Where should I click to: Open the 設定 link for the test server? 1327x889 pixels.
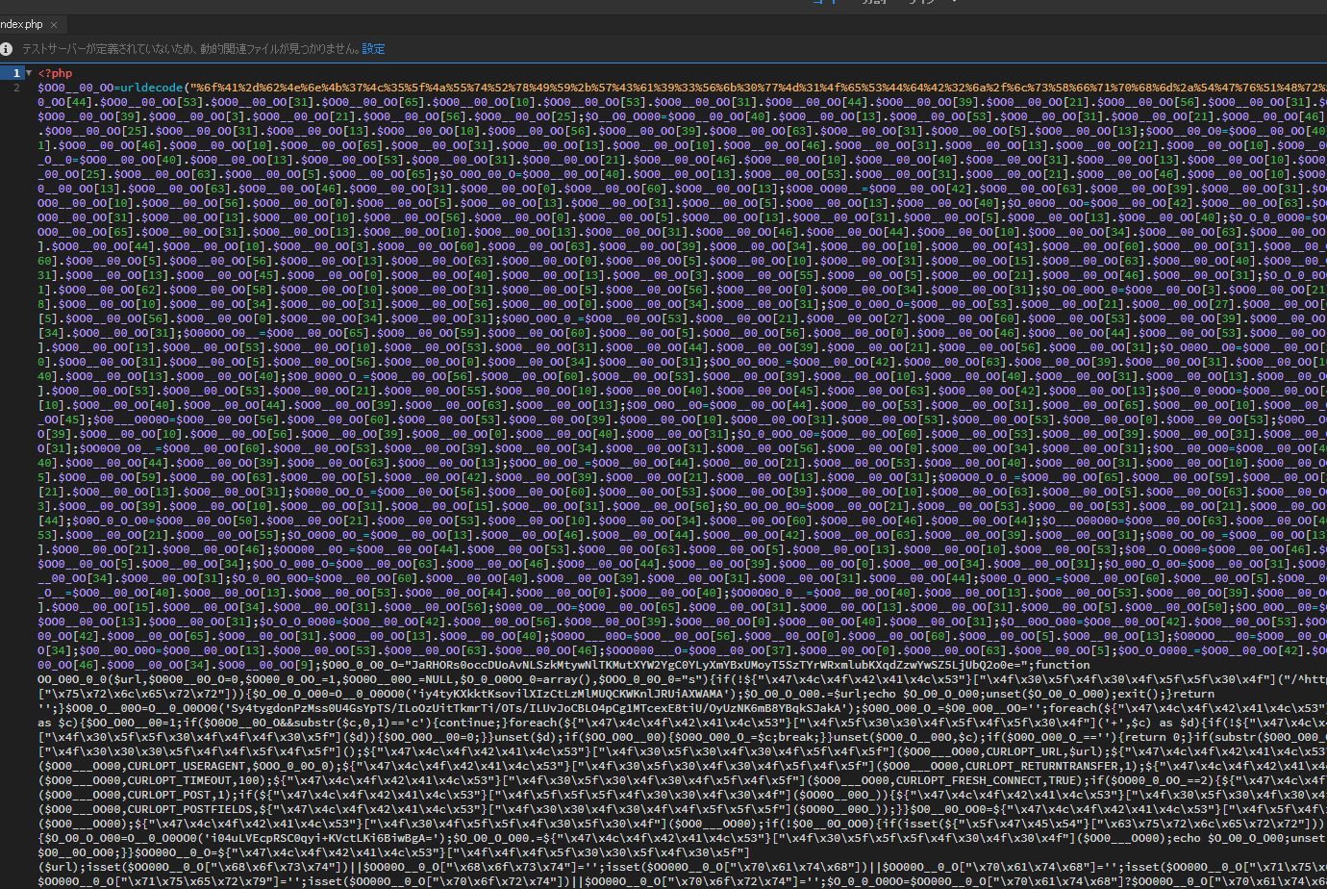pyautogui.click(x=373, y=49)
